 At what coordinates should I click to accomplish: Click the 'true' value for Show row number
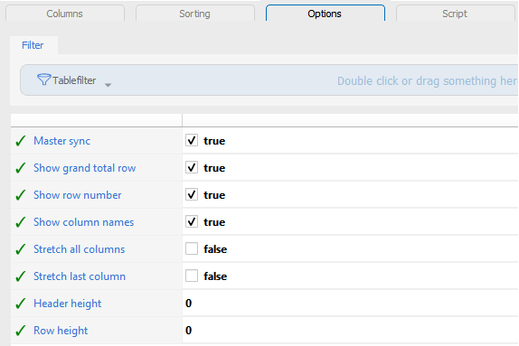214,195
